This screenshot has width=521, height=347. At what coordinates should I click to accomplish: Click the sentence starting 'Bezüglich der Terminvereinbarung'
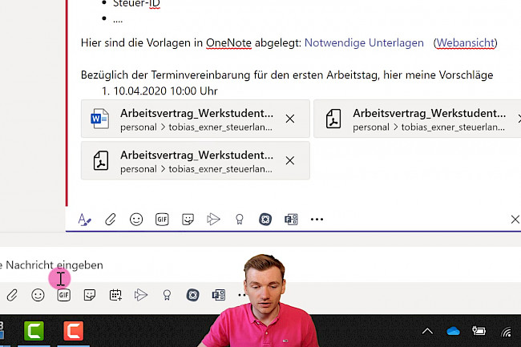(287, 75)
